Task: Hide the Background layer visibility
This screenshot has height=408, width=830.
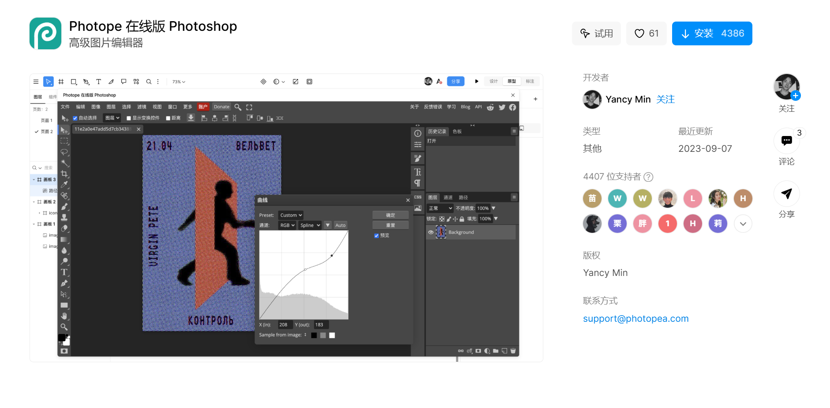Action: click(x=431, y=232)
